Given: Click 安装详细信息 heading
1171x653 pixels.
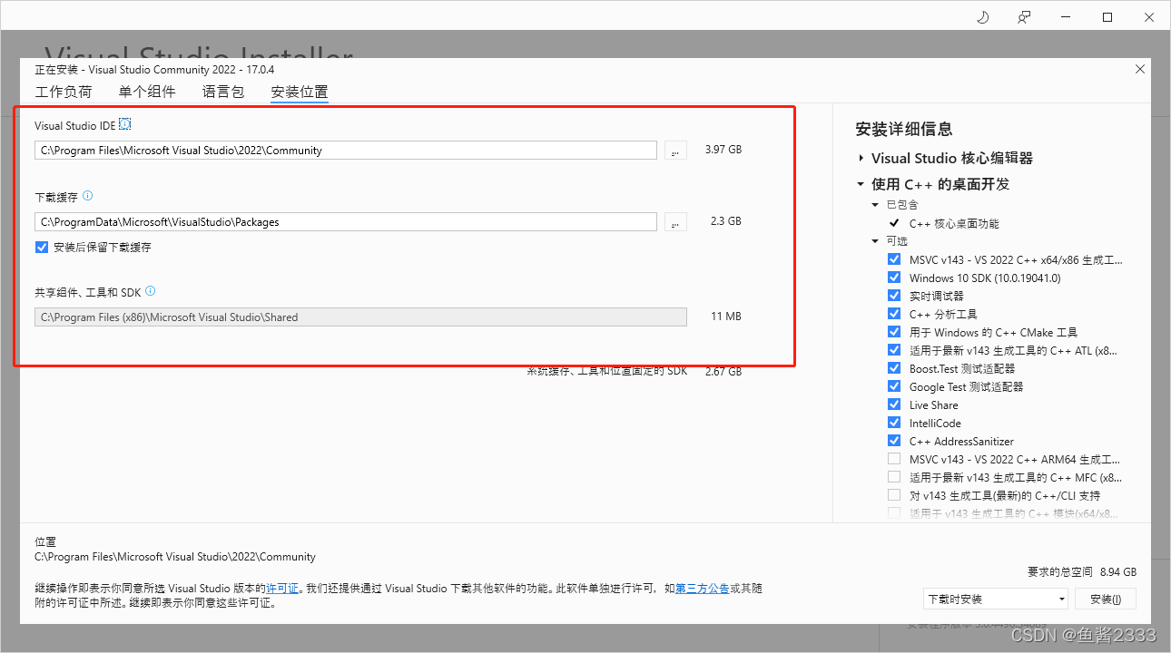Looking at the screenshot, I should 904,129.
